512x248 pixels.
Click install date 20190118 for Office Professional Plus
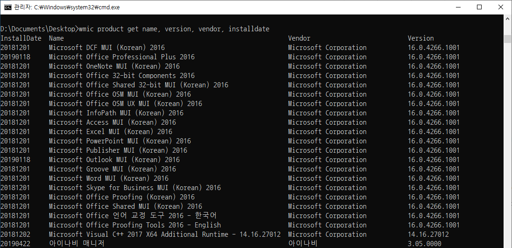(15, 57)
